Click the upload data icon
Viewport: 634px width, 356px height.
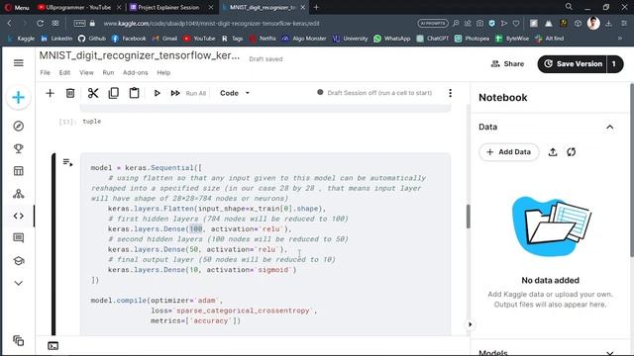point(553,152)
